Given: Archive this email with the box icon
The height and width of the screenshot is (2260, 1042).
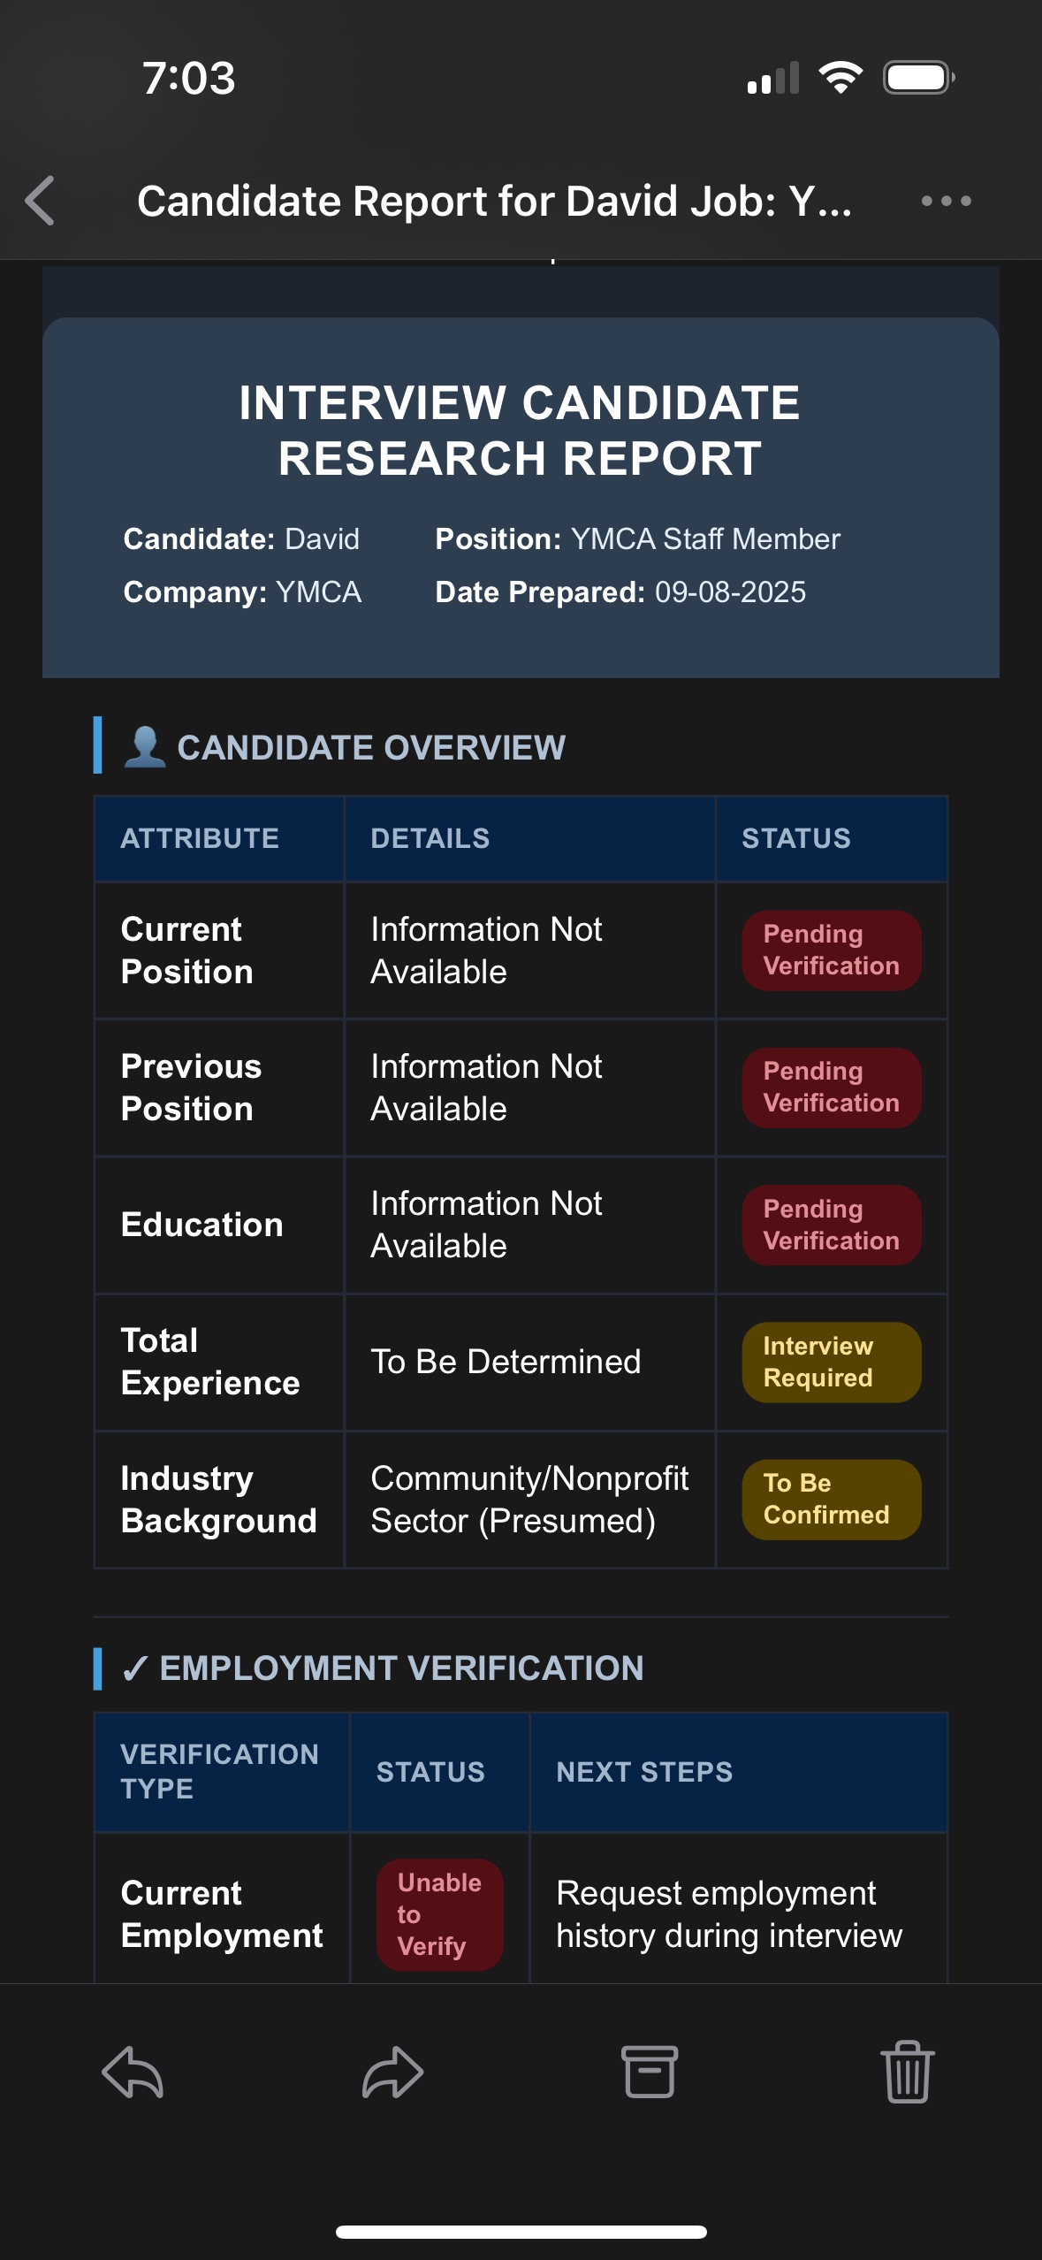Looking at the screenshot, I should [650, 2072].
